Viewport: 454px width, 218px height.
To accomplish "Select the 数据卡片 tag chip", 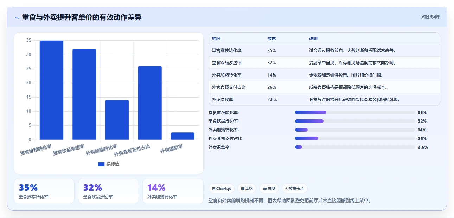I will (294, 189).
